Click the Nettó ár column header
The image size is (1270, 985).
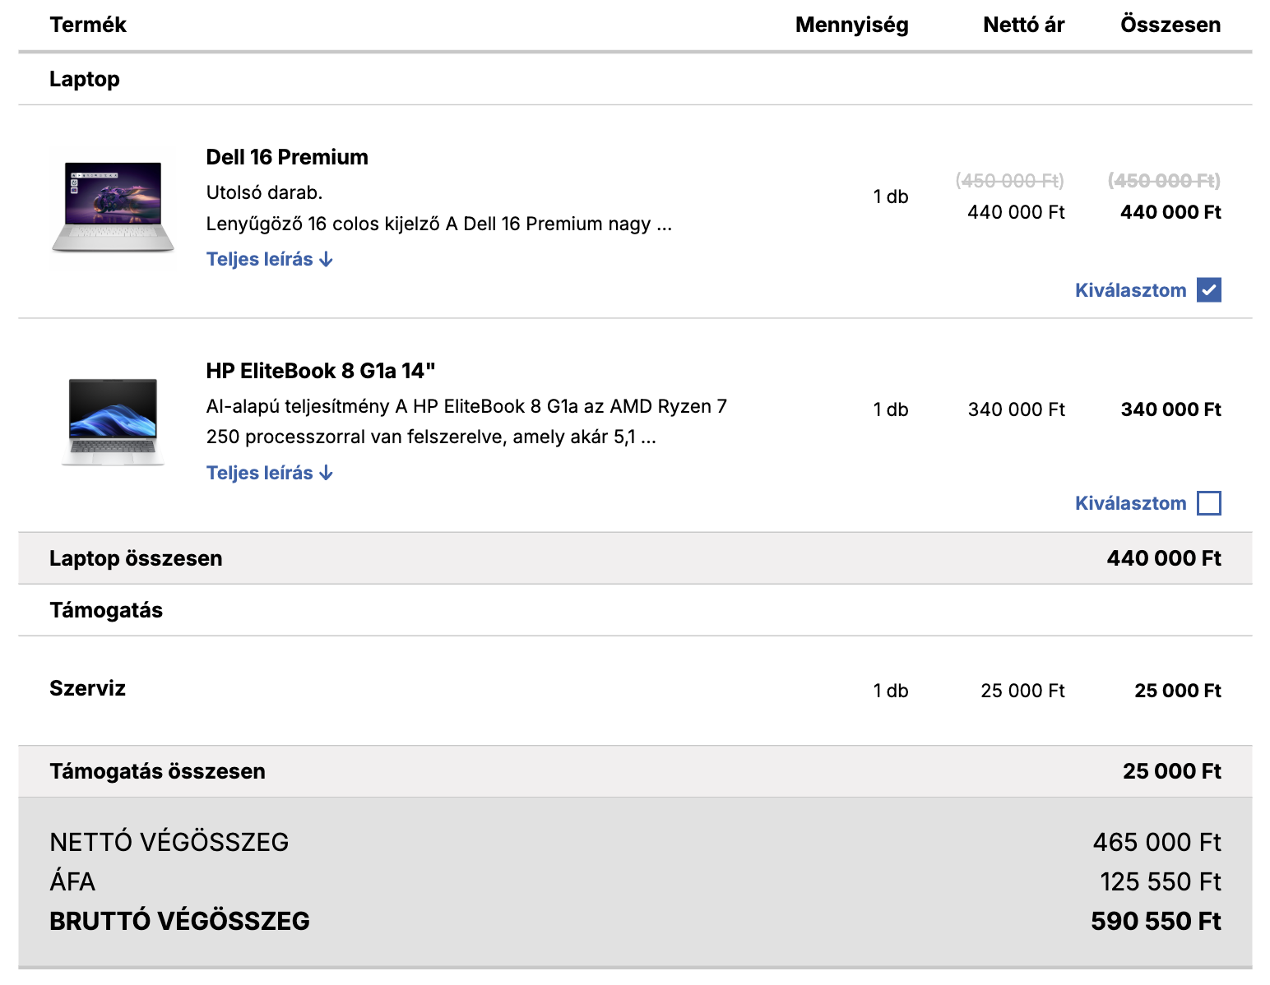coord(1023,25)
